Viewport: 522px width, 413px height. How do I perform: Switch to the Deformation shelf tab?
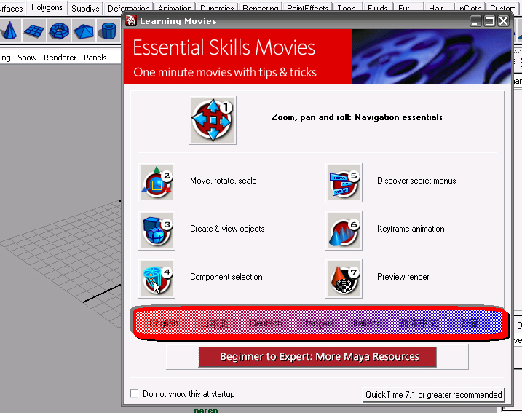(129, 8)
